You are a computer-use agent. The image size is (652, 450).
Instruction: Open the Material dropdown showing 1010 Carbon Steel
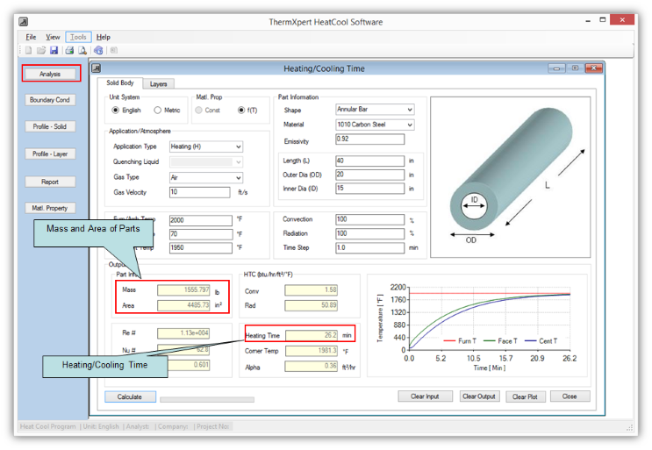coord(375,125)
